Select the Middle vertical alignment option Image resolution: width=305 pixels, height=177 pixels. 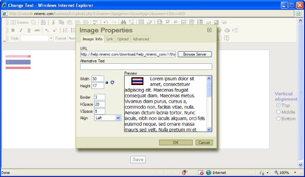point(278,112)
